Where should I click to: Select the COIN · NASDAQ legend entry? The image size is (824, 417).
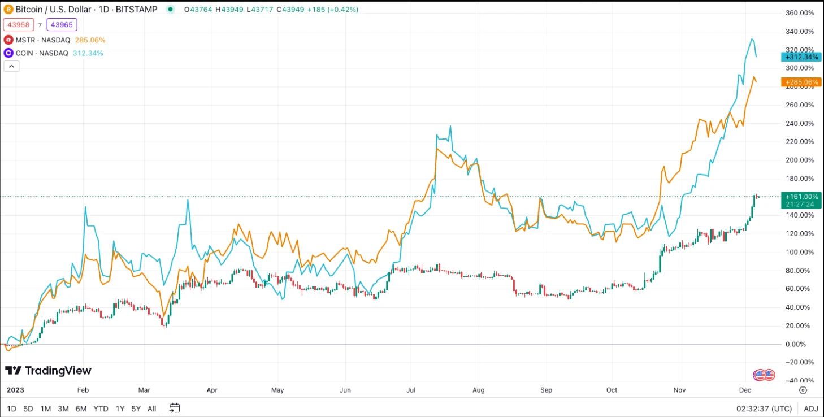coord(42,53)
